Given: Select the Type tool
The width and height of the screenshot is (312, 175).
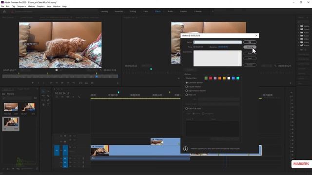Looking at the screenshot, I should (48, 105).
